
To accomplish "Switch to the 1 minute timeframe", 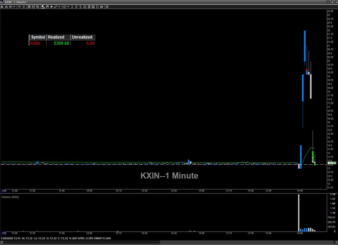I will click(x=72, y=7).
